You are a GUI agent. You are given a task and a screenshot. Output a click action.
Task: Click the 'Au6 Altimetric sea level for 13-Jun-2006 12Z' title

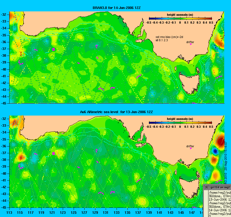click(116, 112)
